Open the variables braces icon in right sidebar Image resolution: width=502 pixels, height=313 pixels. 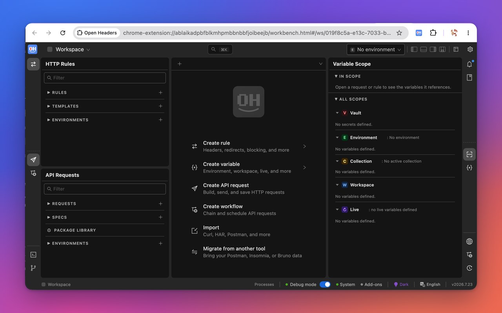pyautogui.click(x=469, y=167)
